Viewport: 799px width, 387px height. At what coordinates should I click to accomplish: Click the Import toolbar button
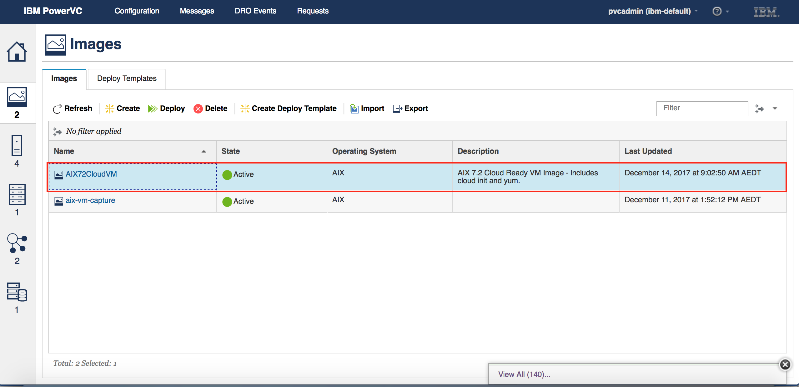[367, 108]
